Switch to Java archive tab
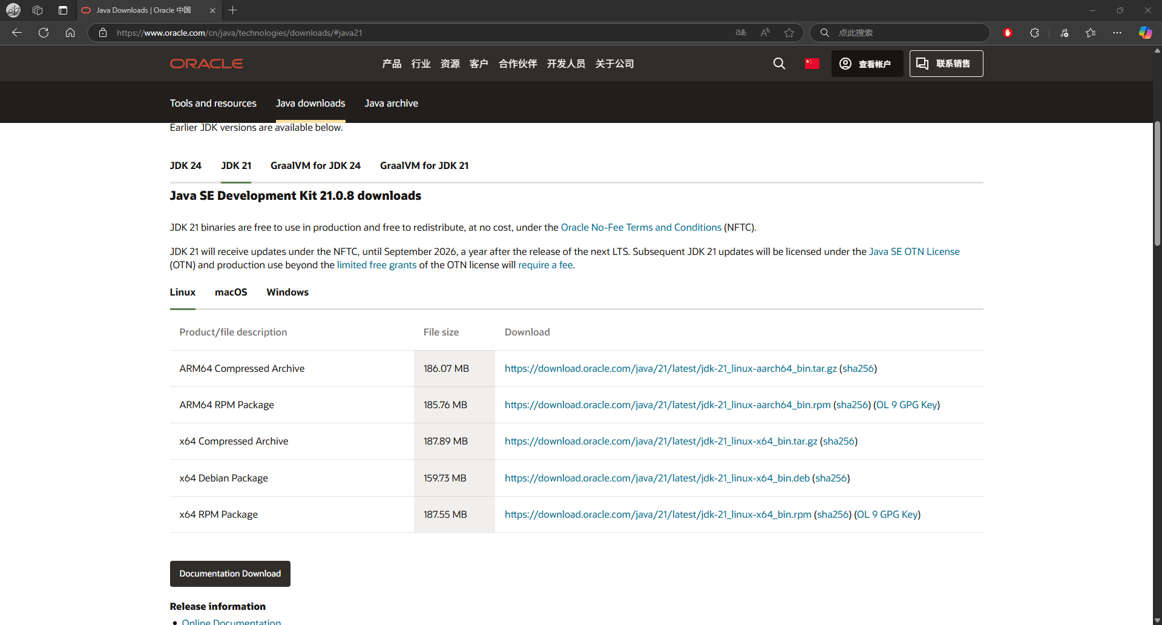This screenshot has height=625, width=1162. point(391,104)
